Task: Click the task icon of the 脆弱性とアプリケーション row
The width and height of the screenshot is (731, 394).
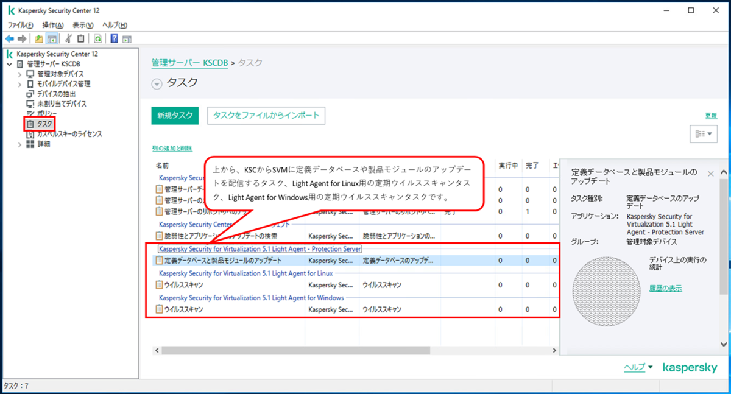Action: click(x=160, y=236)
